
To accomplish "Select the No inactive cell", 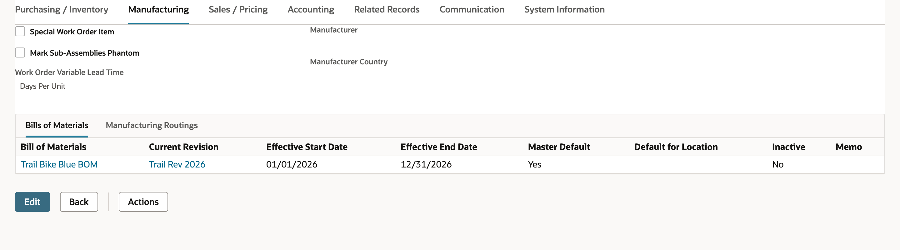I will pos(778,164).
